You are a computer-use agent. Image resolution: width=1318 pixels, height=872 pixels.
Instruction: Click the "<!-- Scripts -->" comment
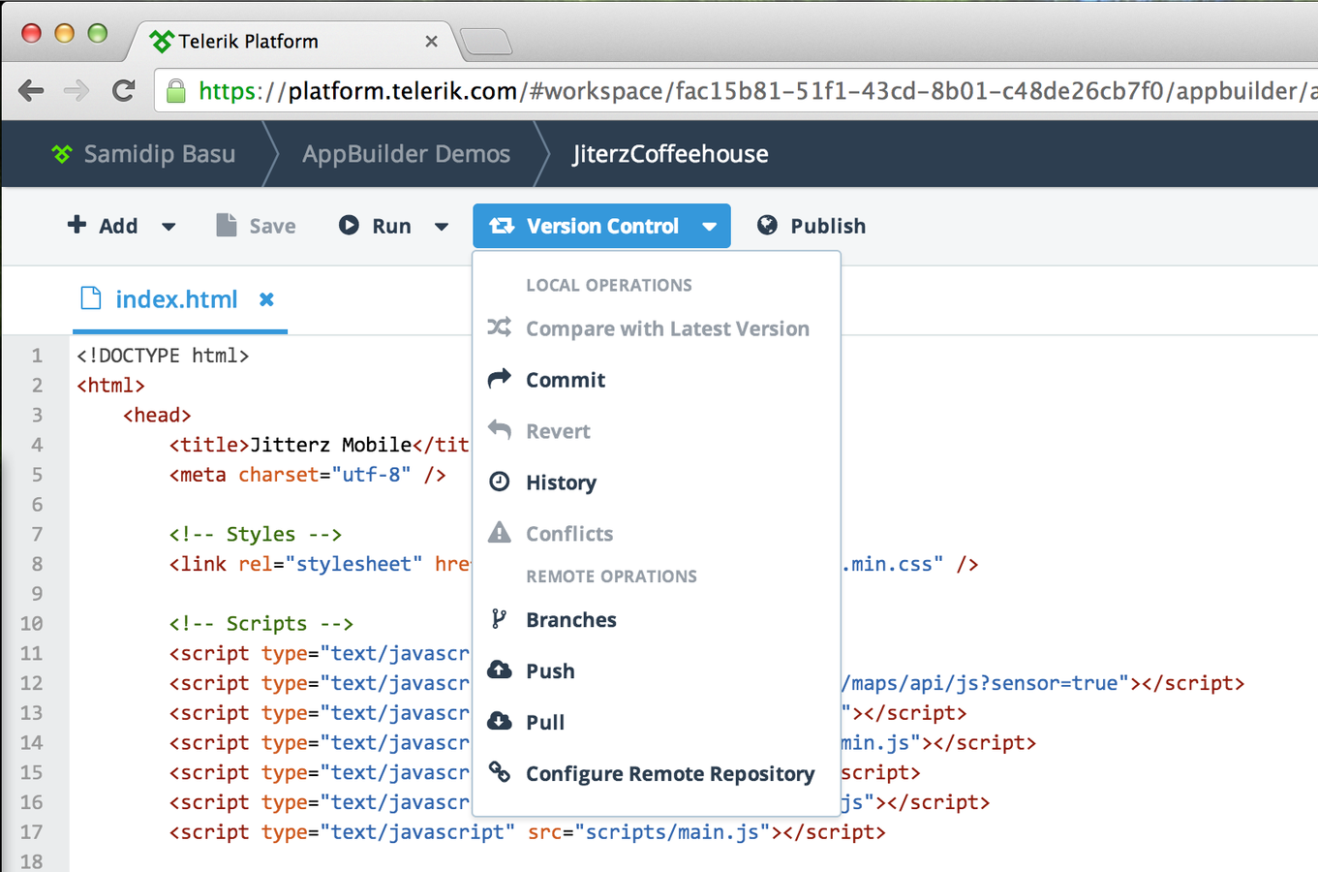[261, 623]
